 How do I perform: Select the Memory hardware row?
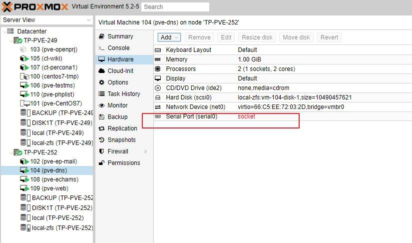click(x=283, y=59)
